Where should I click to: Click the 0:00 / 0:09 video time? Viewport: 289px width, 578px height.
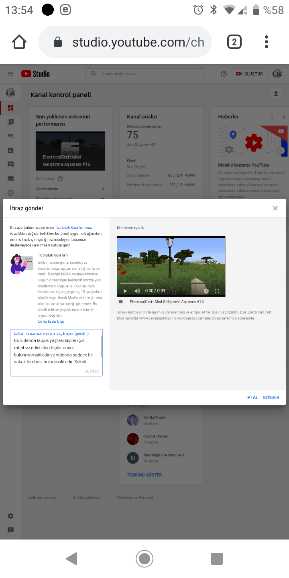point(155,291)
